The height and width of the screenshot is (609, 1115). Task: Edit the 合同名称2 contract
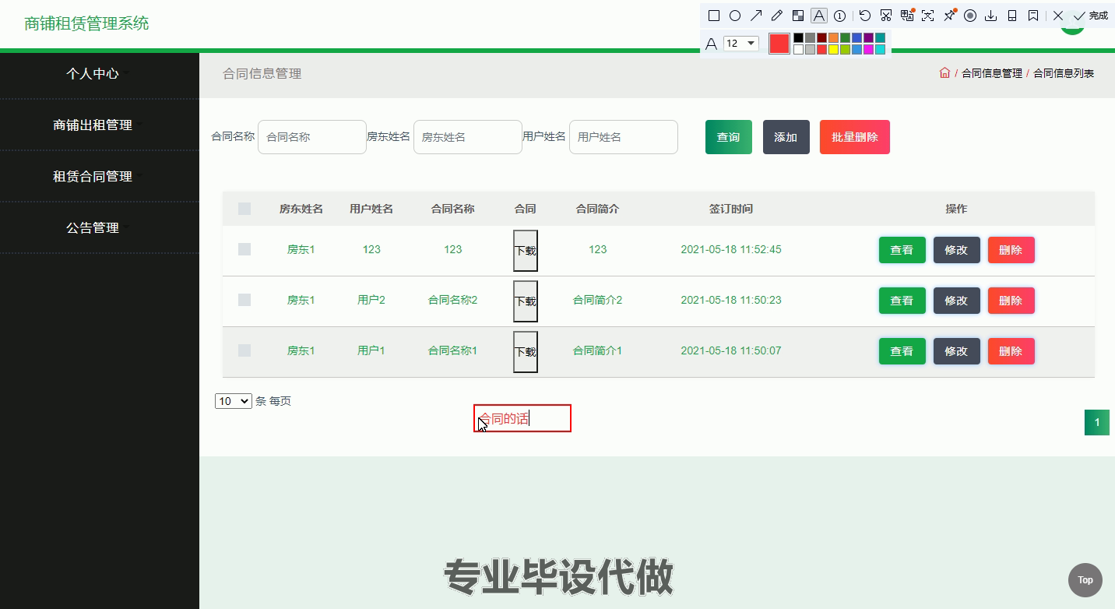[x=957, y=301]
